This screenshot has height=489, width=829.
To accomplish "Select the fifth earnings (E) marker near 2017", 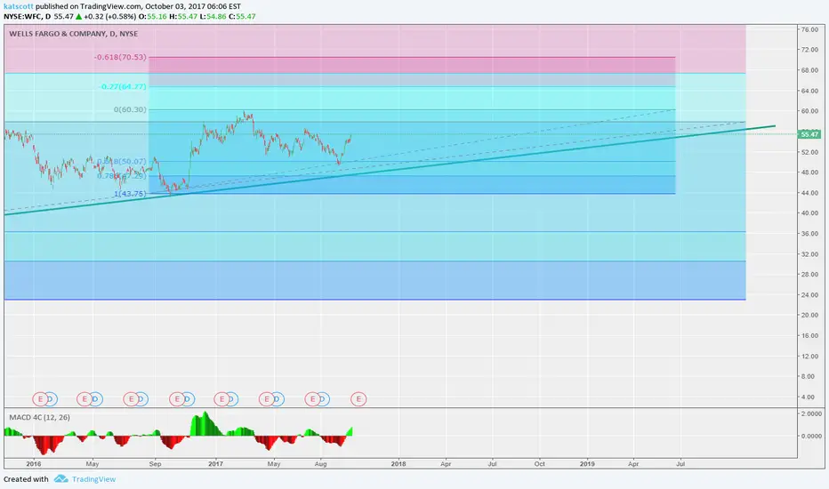I will point(221,399).
